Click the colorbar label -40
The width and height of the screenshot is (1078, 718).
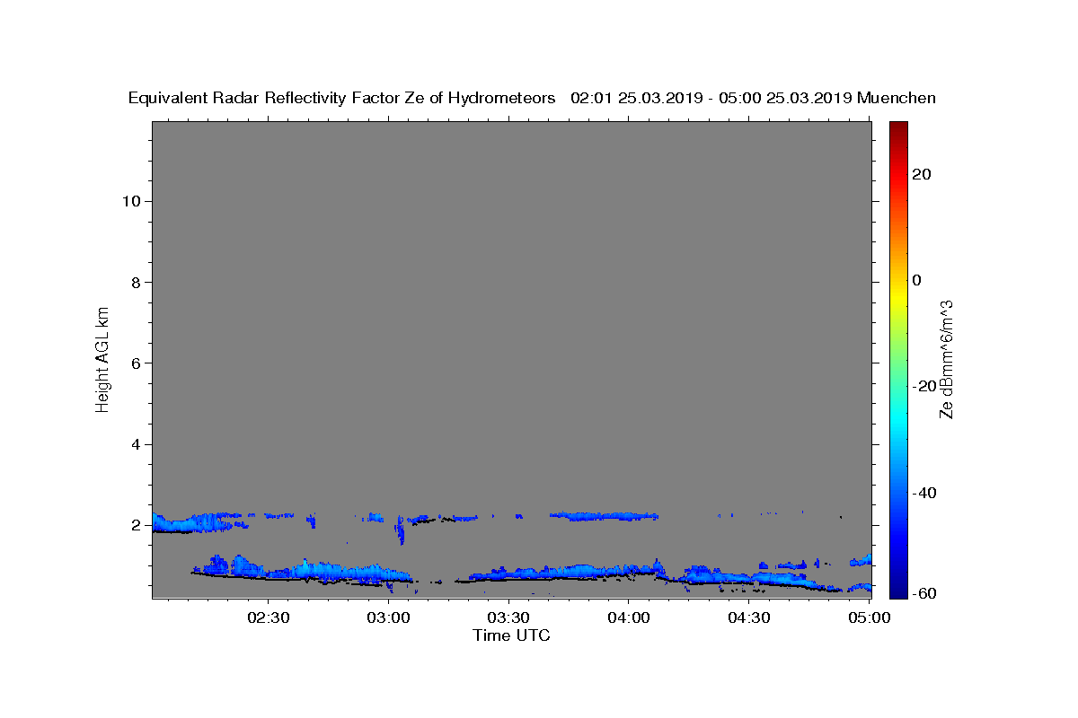coord(924,493)
